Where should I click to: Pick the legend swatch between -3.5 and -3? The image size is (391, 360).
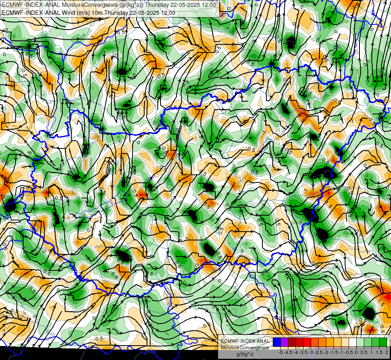pos(307,342)
